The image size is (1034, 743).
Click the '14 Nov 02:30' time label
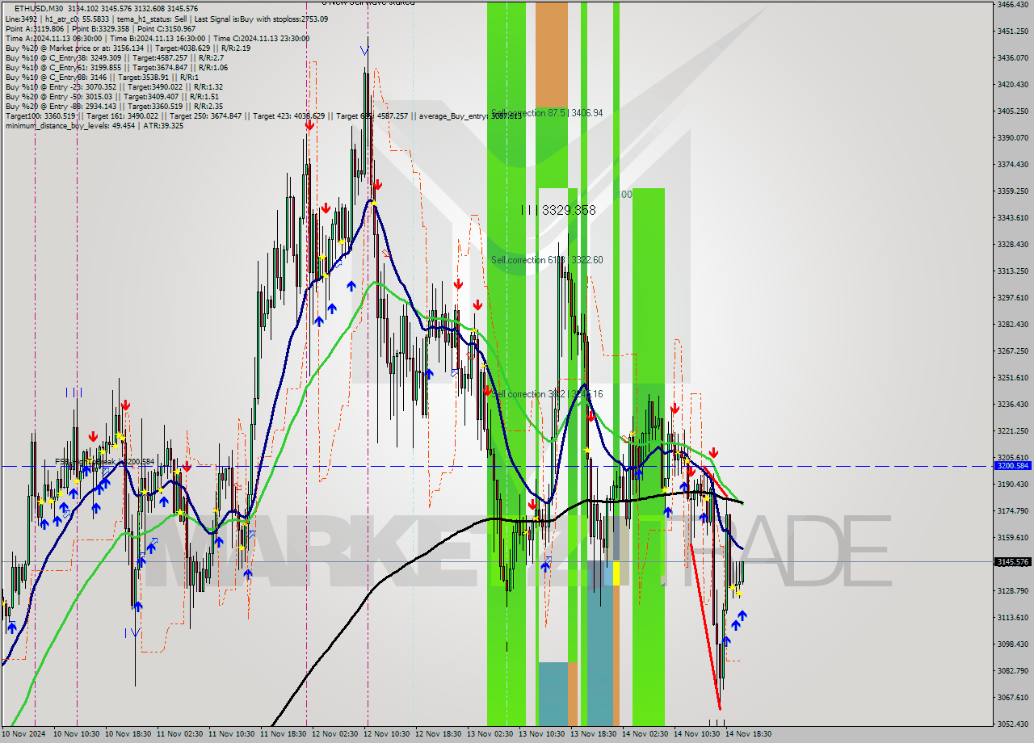pyautogui.click(x=645, y=734)
